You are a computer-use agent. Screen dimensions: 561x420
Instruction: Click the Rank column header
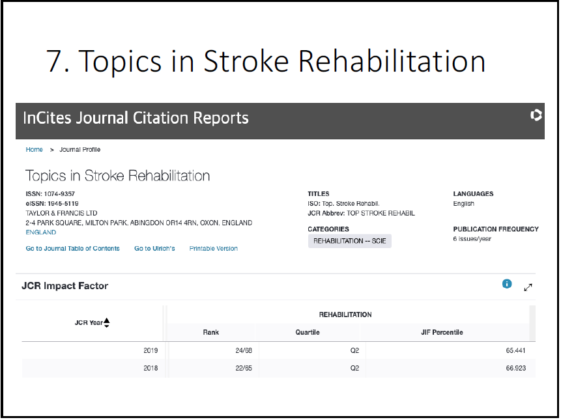(x=210, y=332)
